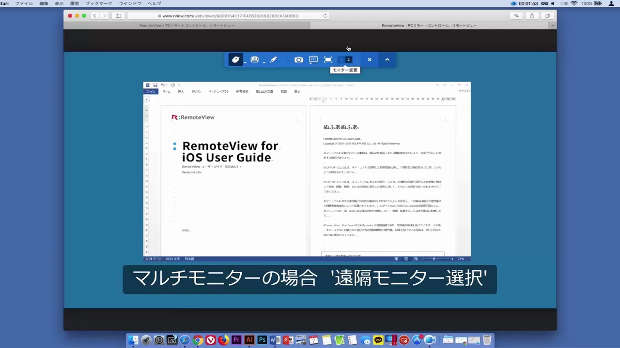Click the Wi-Fi icon in menu bar
Viewport: 620px width, 348px height.
(574, 3)
